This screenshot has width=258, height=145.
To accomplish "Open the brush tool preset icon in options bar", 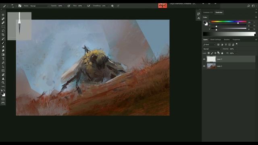I will 4,6.
